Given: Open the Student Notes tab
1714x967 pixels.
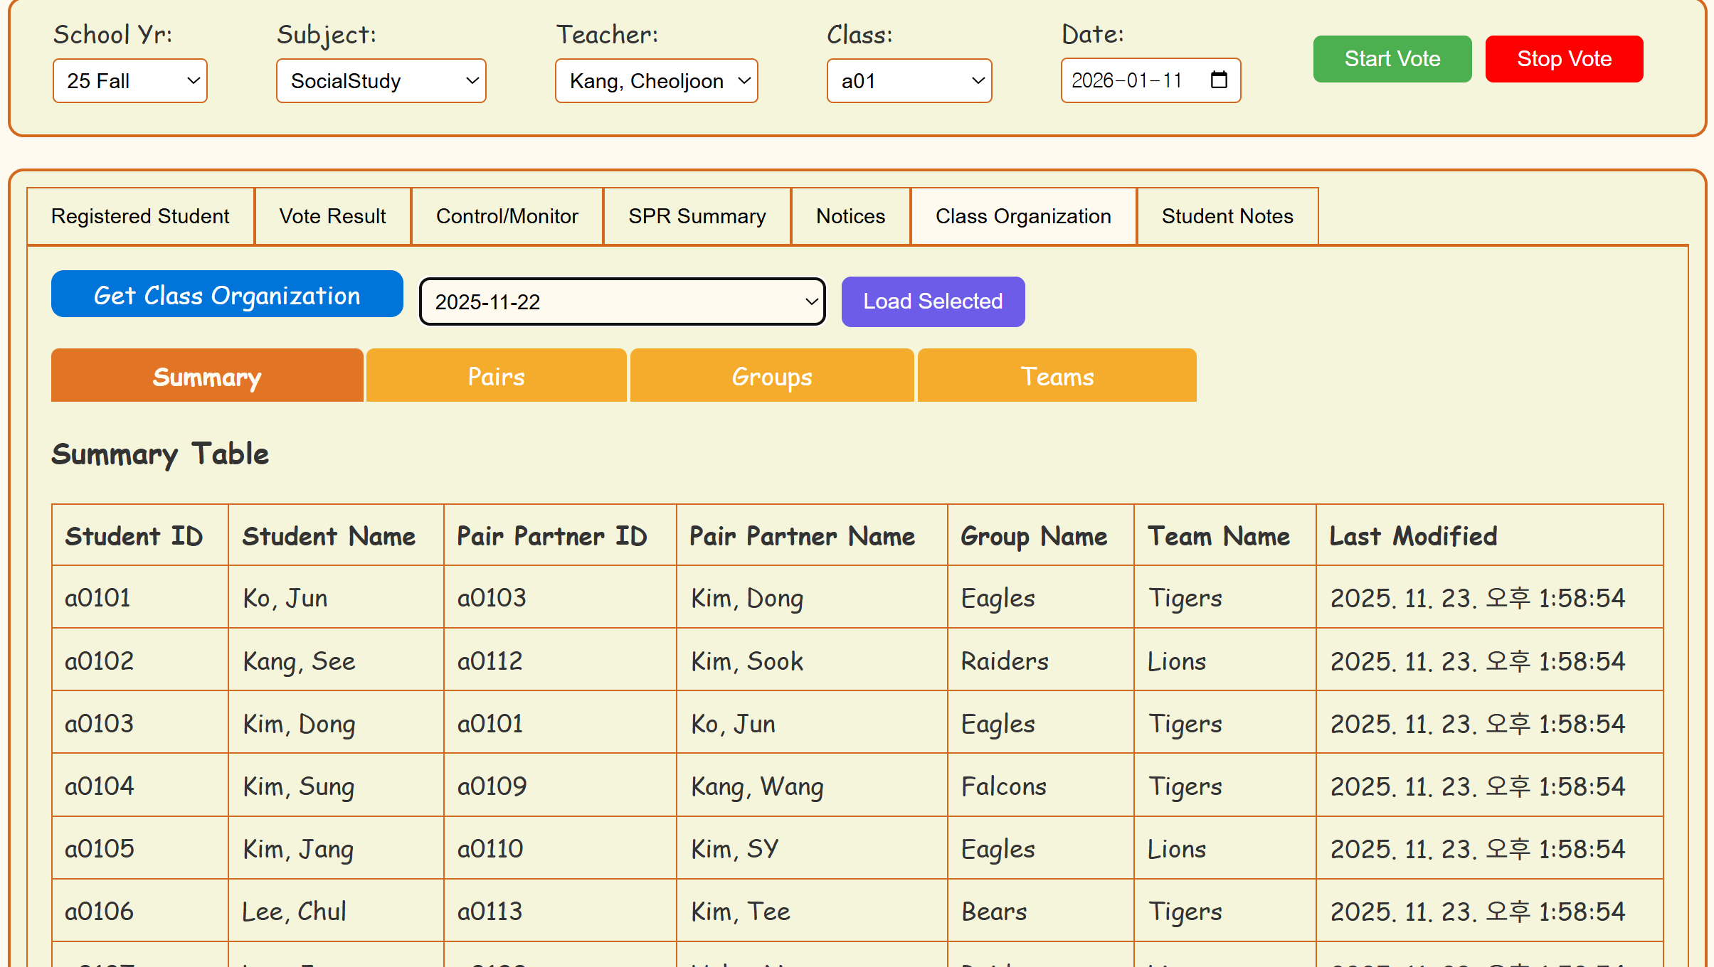Looking at the screenshot, I should (x=1227, y=216).
